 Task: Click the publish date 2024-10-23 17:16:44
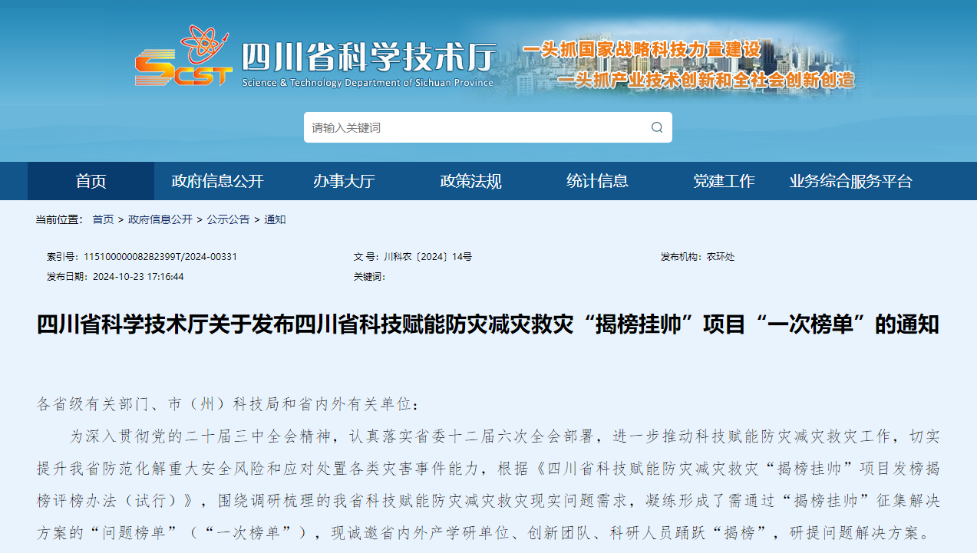point(138,276)
